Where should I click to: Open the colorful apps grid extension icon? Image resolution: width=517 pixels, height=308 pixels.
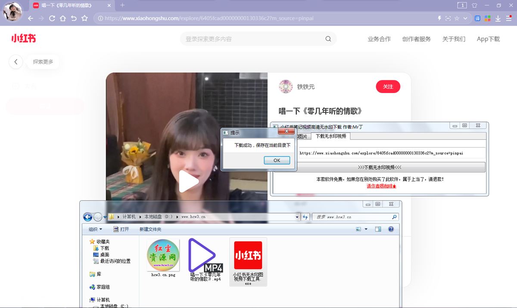(488, 19)
